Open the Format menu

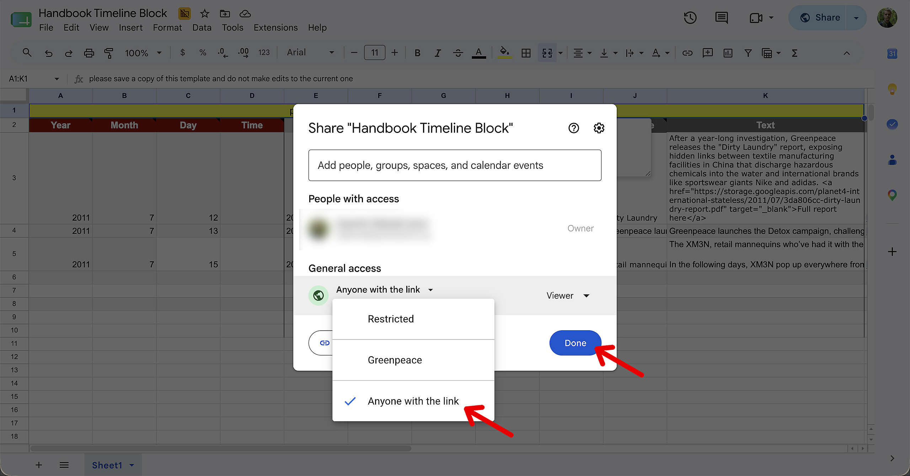coord(167,28)
